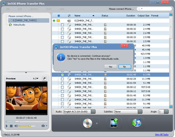The height and width of the screenshot is (137, 175).
Task: Click status icon in the 2.4 MB row
Action: (x=105, y=29)
